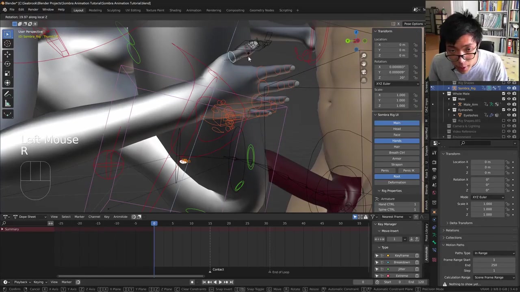The height and width of the screenshot is (292, 520).
Task: Click the Deformation button in Sombra Rig UI
Action: 396,182
